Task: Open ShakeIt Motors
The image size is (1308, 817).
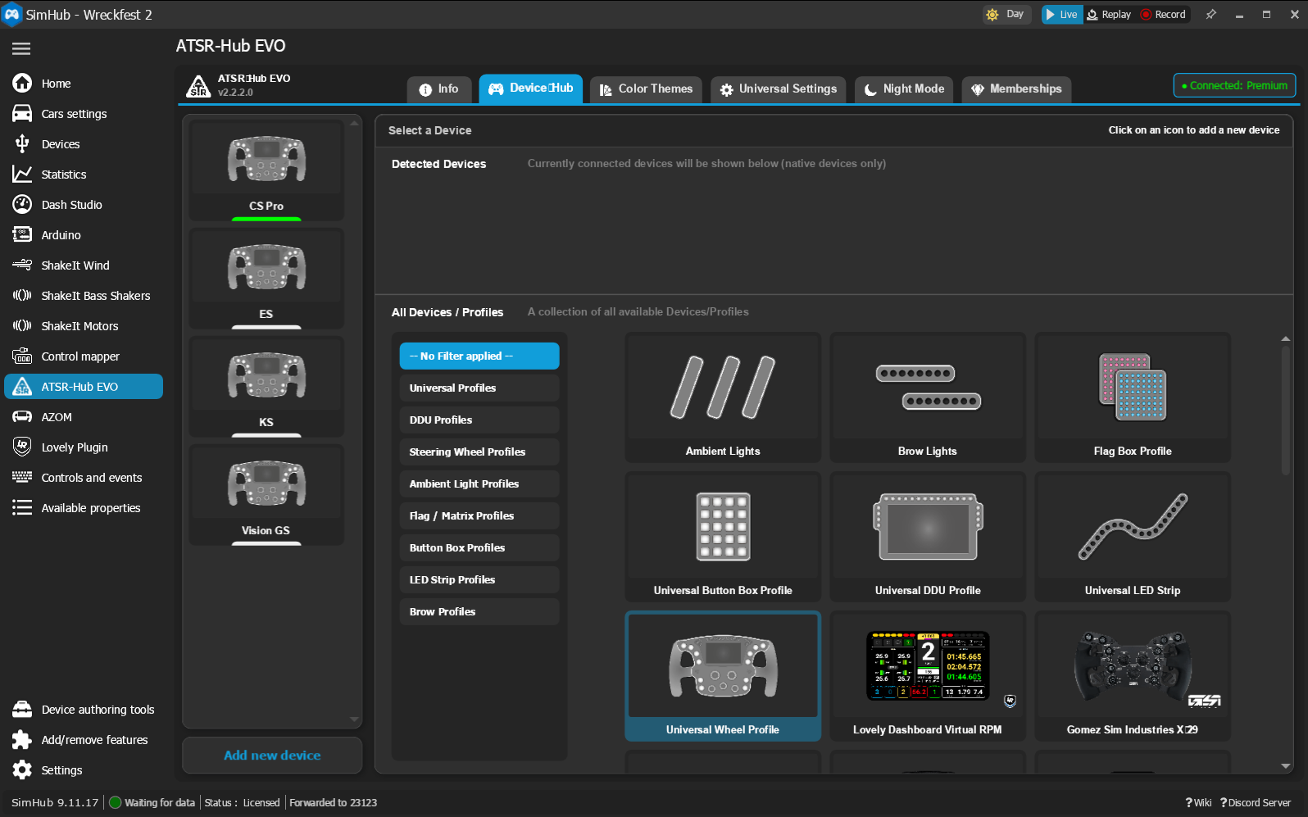Action: coord(84,326)
